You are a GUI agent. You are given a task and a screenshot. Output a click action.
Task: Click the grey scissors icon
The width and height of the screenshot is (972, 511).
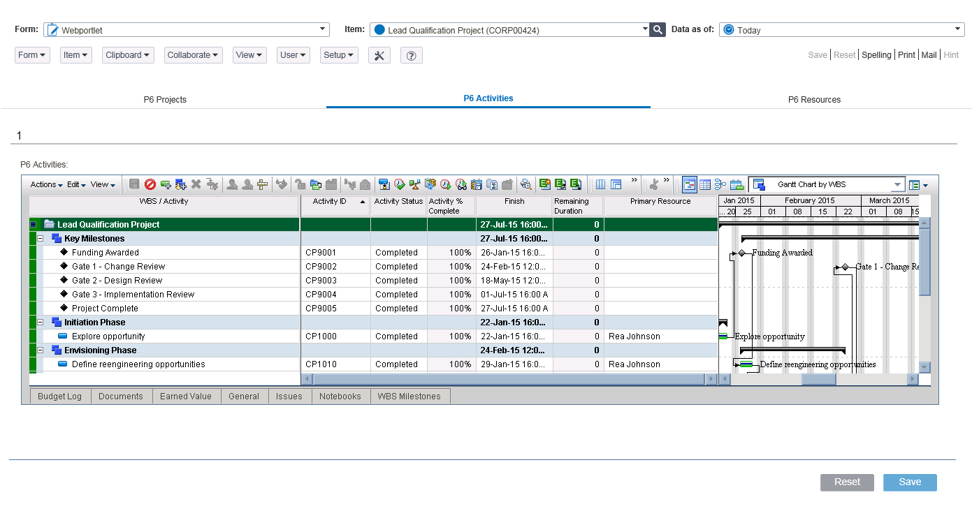click(x=654, y=184)
